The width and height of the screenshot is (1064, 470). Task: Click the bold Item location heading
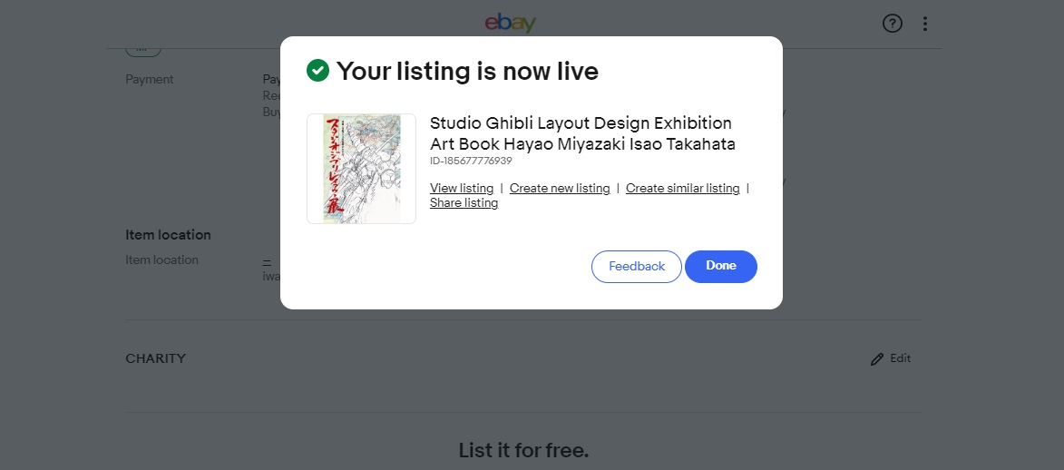(x=169, y=234)
